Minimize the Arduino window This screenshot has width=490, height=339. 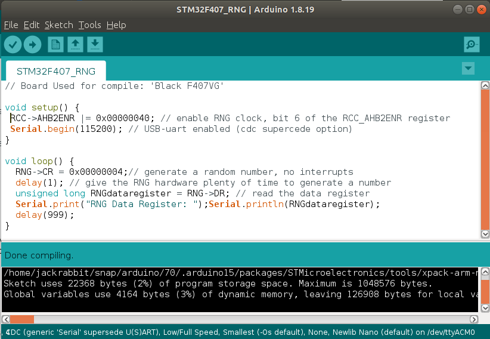[457, 10]
